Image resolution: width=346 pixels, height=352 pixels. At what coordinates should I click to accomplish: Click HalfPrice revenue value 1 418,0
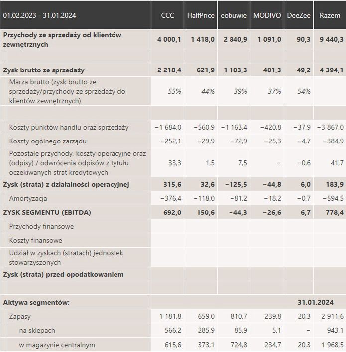click(x=203, y=40)
